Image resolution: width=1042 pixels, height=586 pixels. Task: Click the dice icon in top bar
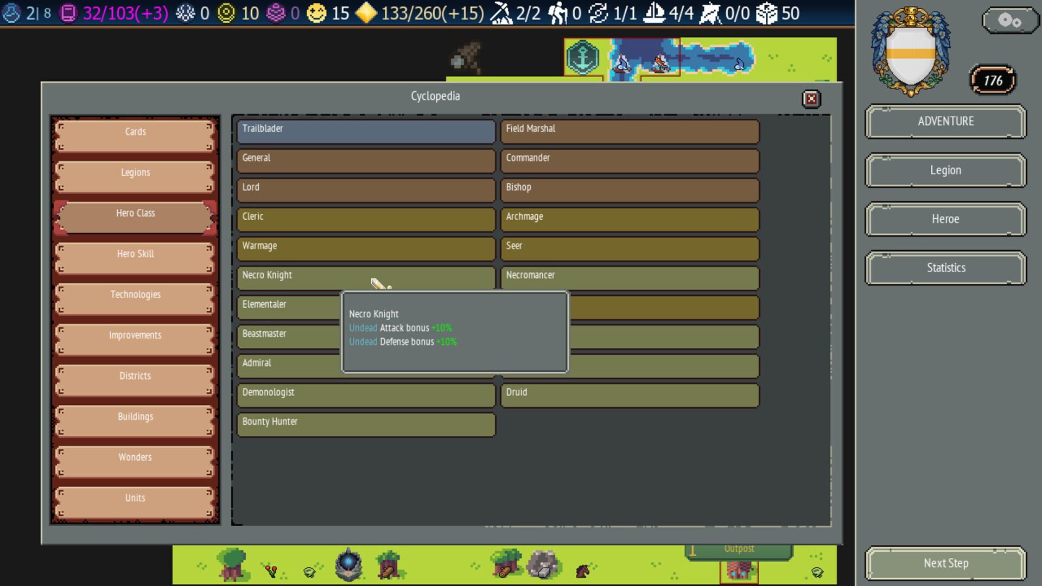click(x=766, y=13)
